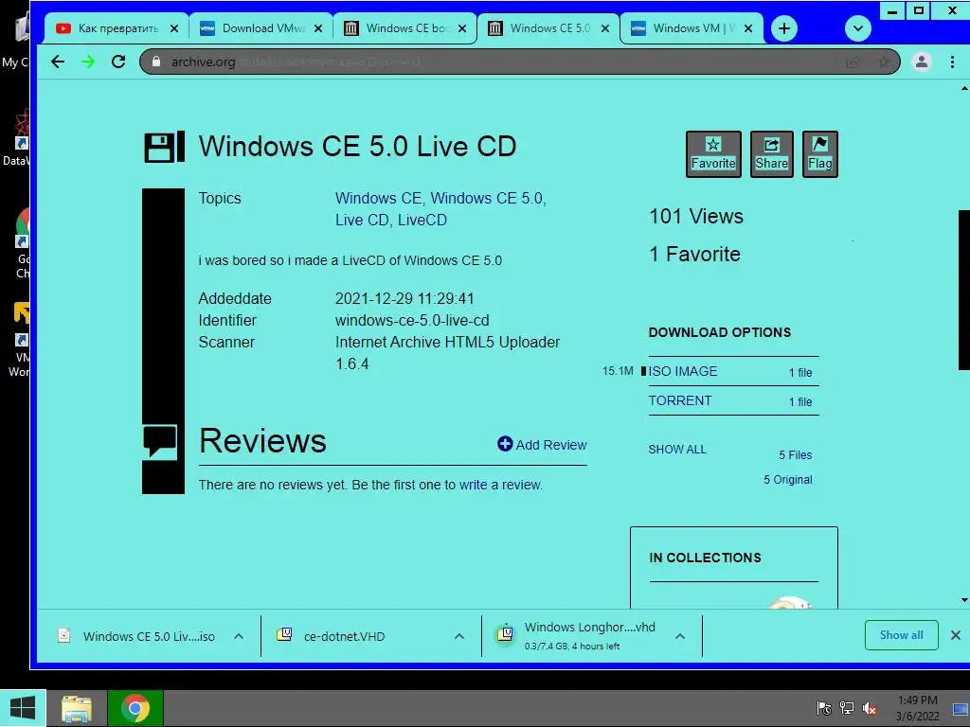Click the 5 Files link
This screenshot has height=727, width=970.
tap(795, 455)
